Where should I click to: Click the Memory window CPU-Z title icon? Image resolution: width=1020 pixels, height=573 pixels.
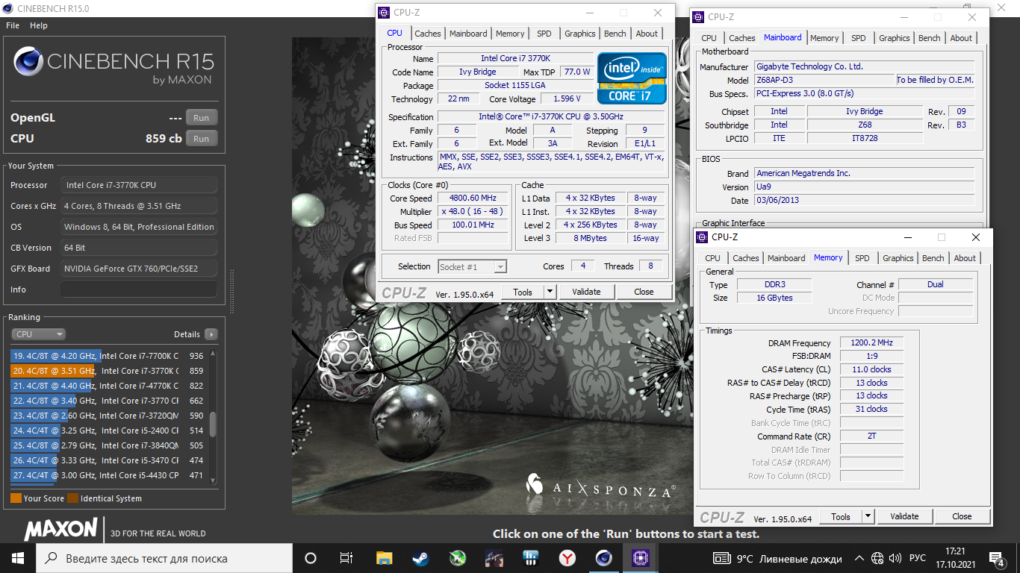click(702, 237)
